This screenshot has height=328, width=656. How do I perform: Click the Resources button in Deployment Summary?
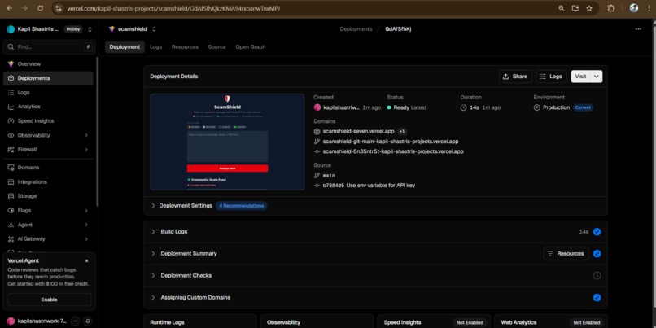pos(566,254)
